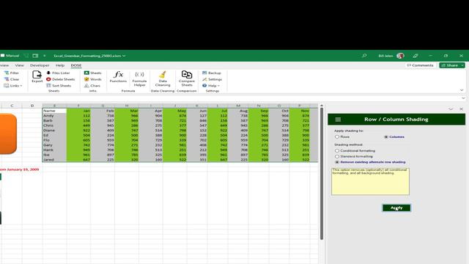Expand the DOSE Help dropdown
Viewport: 469px width, 264px height.
click(x=211, y=86)
